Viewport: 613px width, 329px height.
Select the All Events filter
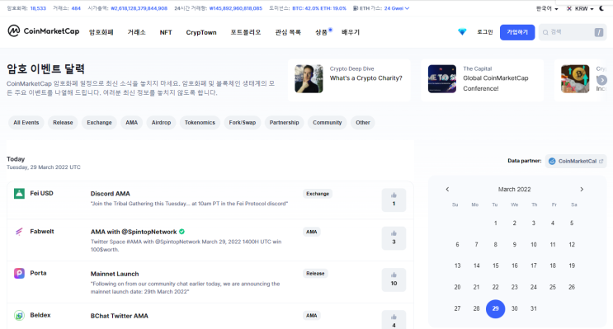tap(26, 123)
